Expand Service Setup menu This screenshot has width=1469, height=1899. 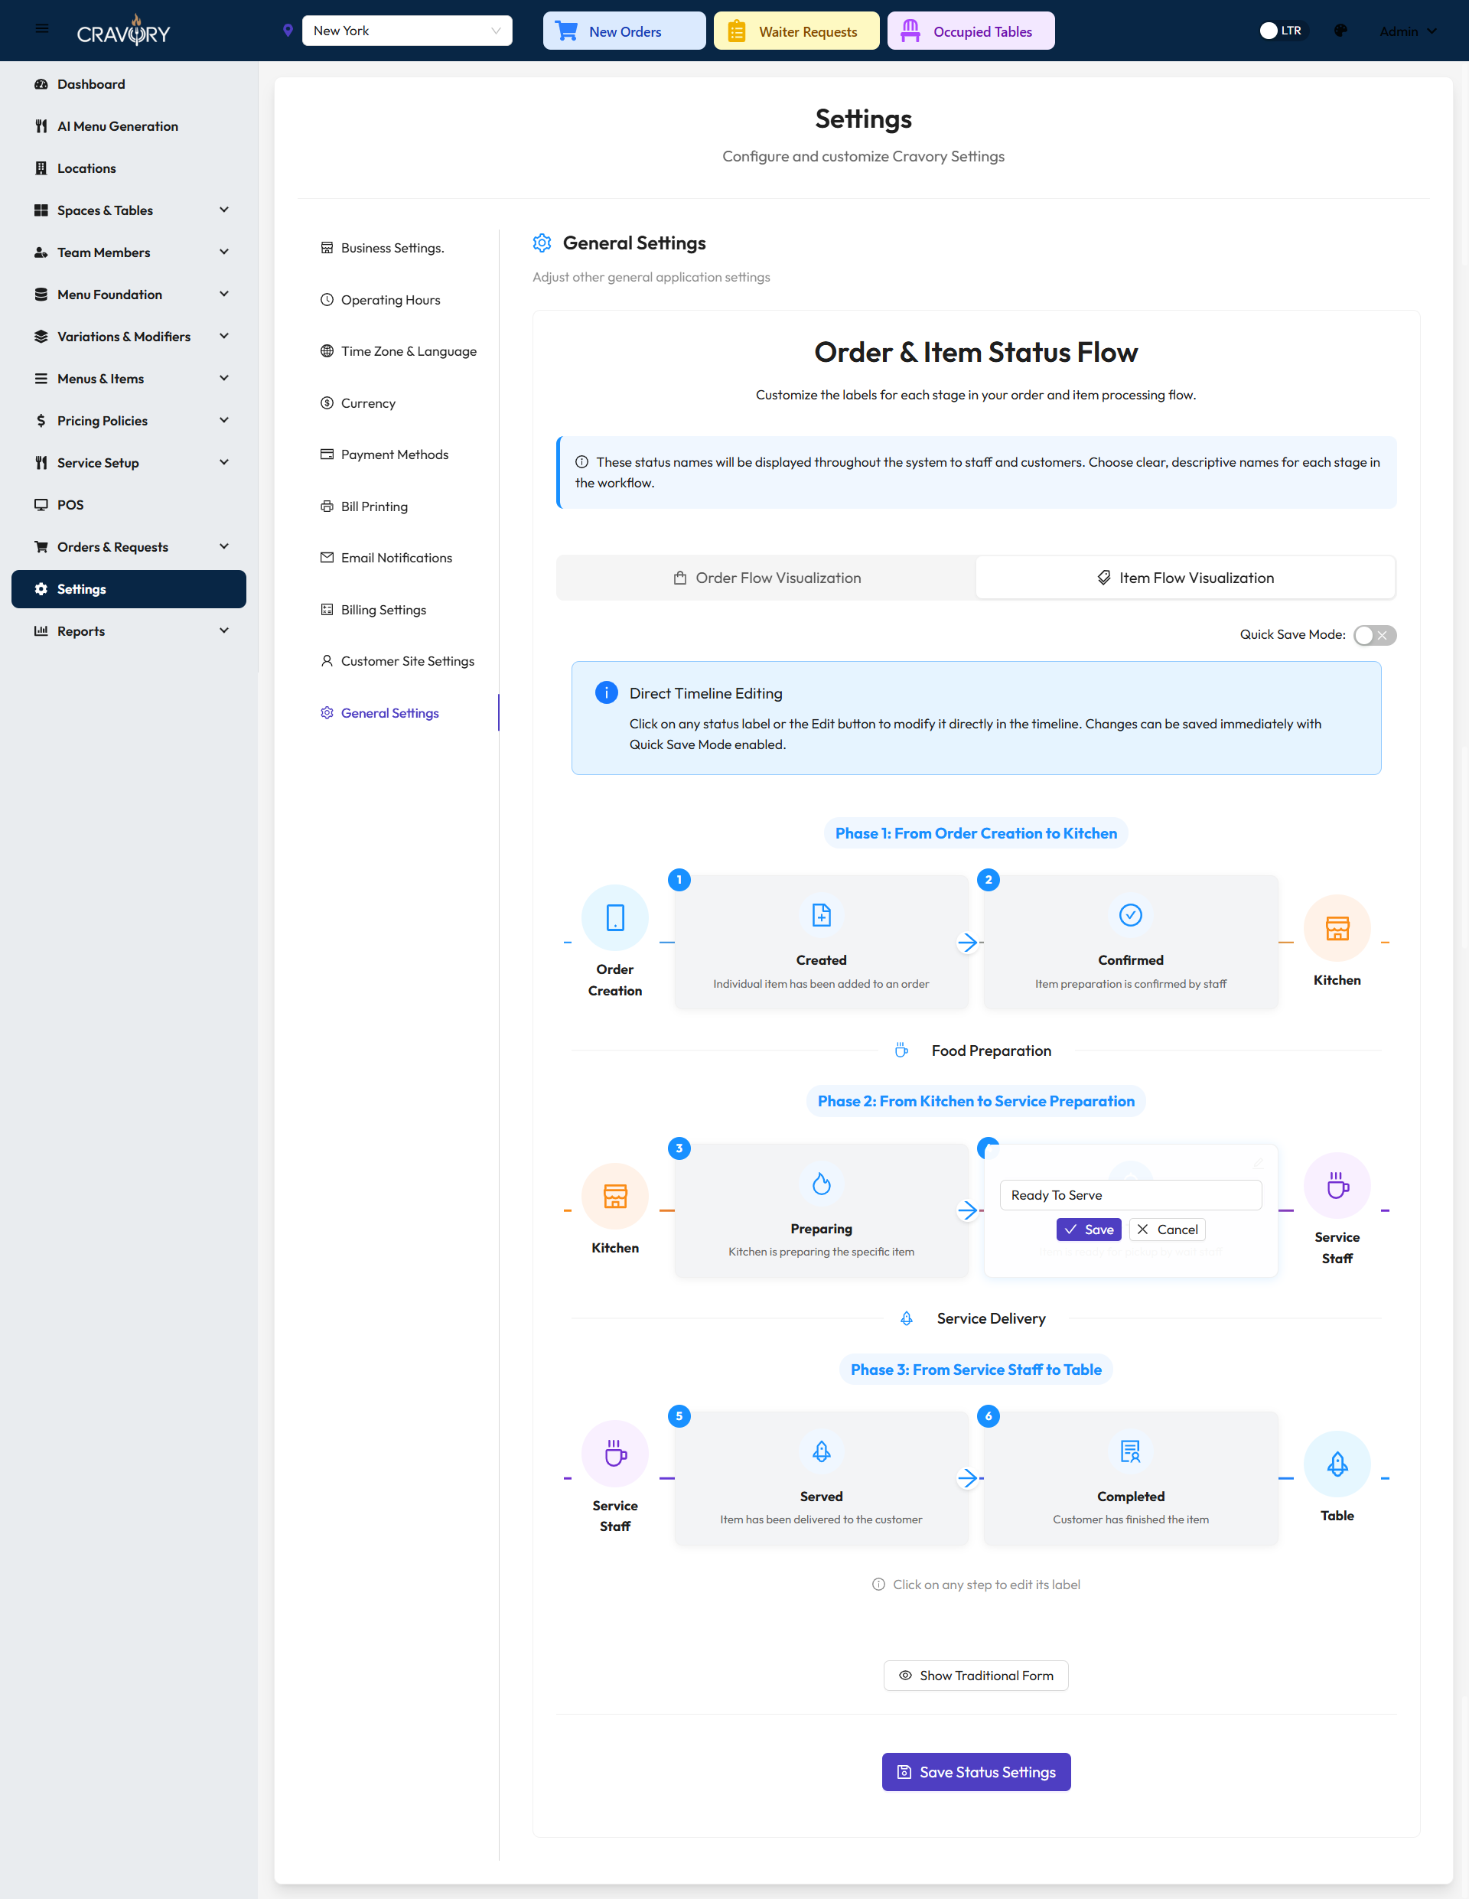tap(129, 463)
